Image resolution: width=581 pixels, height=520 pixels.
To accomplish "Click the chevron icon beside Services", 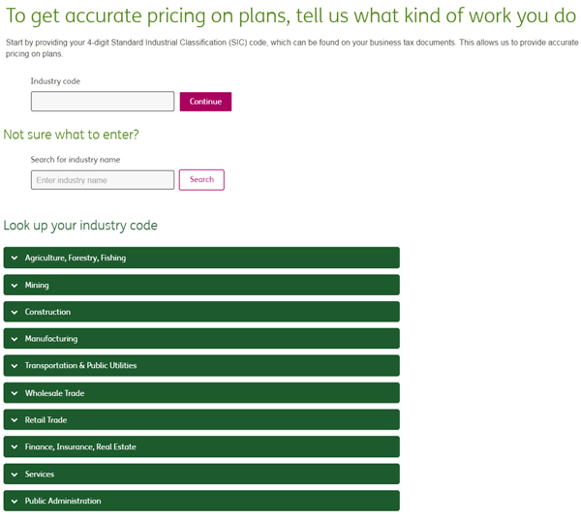I will 15,474.
